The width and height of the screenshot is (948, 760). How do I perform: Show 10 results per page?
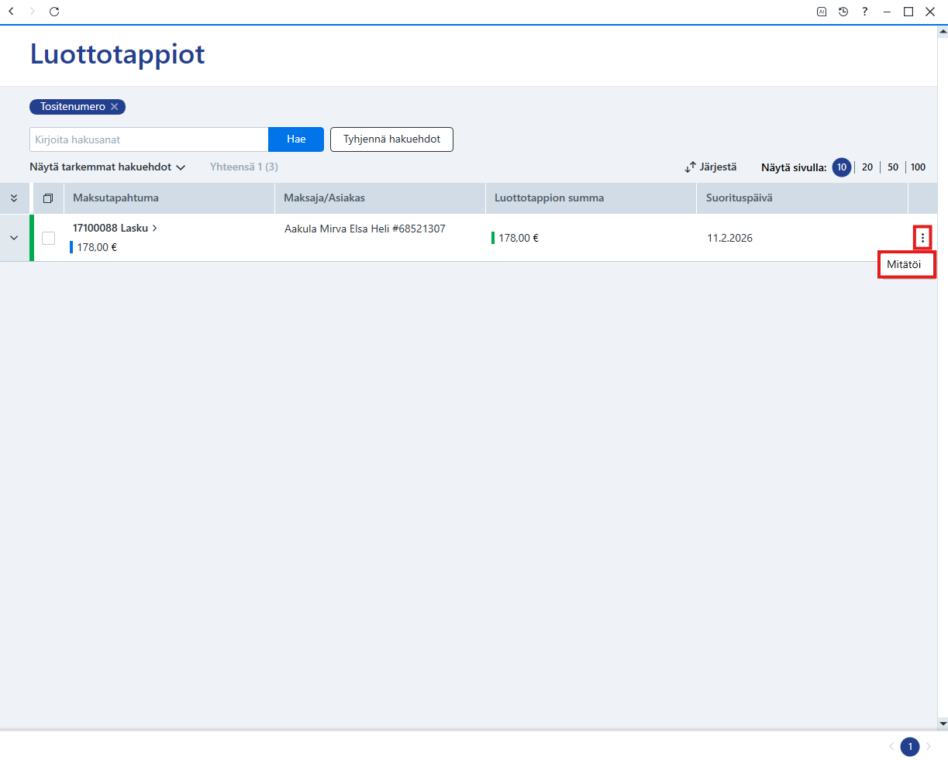[842, 167]
